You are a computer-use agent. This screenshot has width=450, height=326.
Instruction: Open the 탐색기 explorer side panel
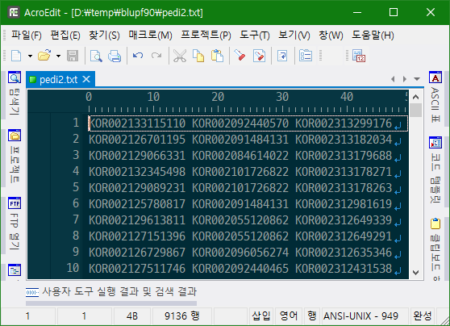point(14,94)
